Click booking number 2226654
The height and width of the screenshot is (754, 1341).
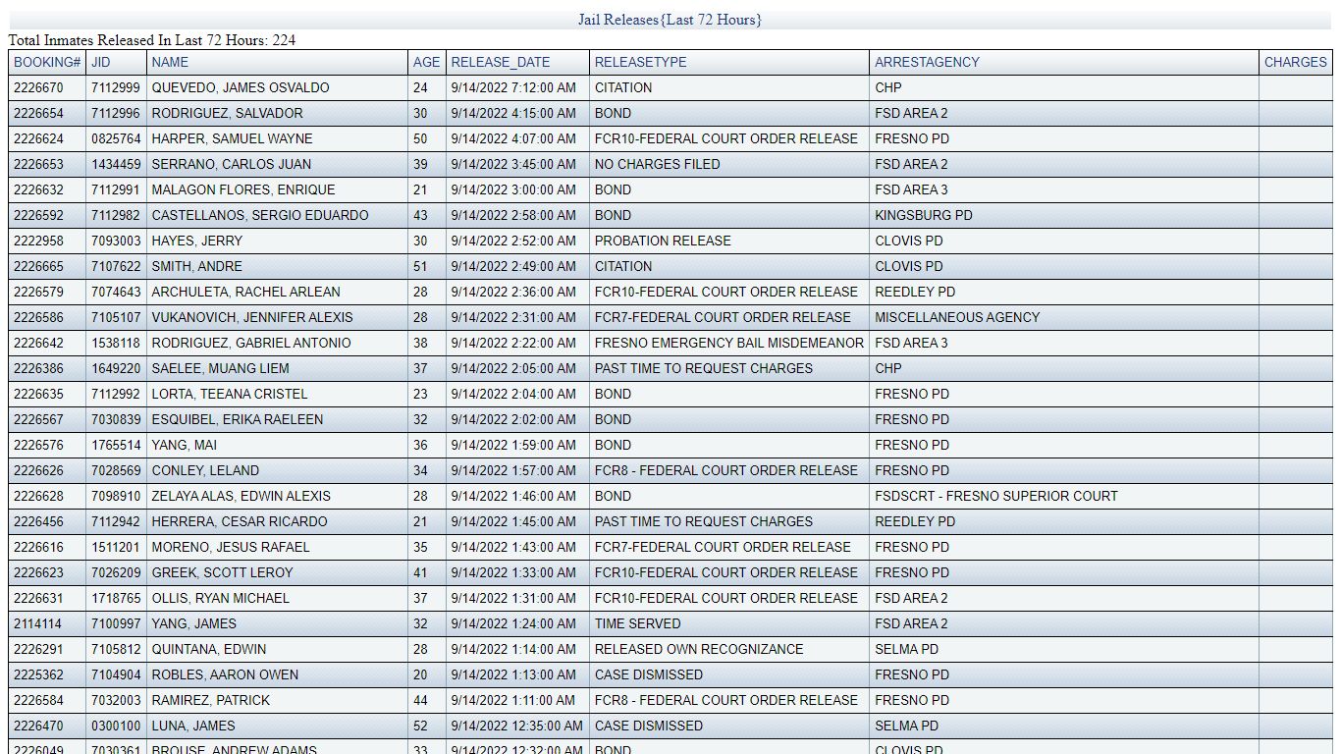click(38, 113)
